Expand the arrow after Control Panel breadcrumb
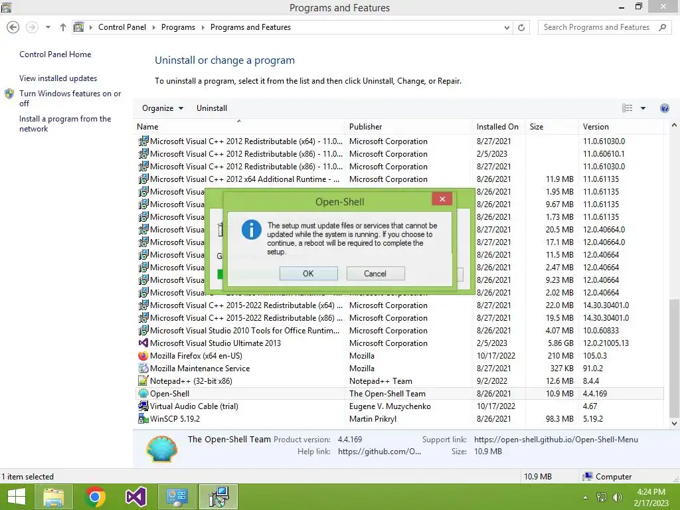The image size is (680, 510). 153,27
